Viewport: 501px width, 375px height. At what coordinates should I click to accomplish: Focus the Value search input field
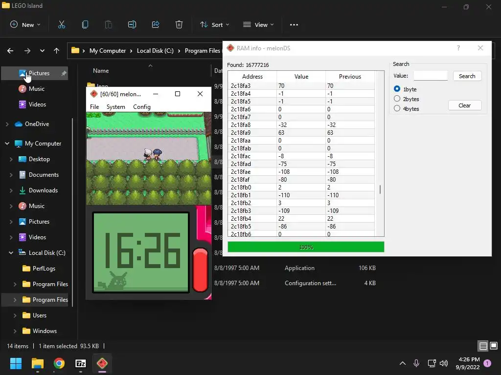click(x=431, y=76)
